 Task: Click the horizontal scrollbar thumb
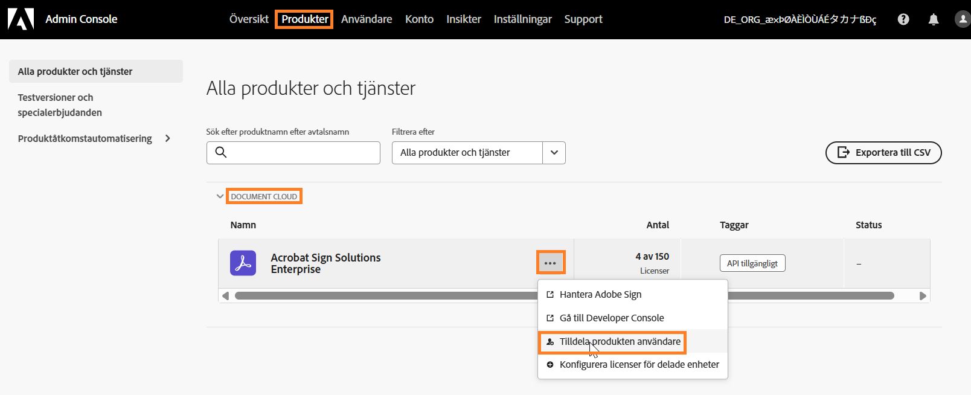click(565, 296)
